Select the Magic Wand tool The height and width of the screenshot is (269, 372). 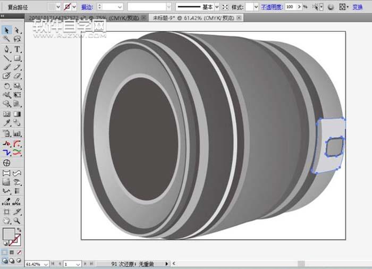tap(7, 39)
